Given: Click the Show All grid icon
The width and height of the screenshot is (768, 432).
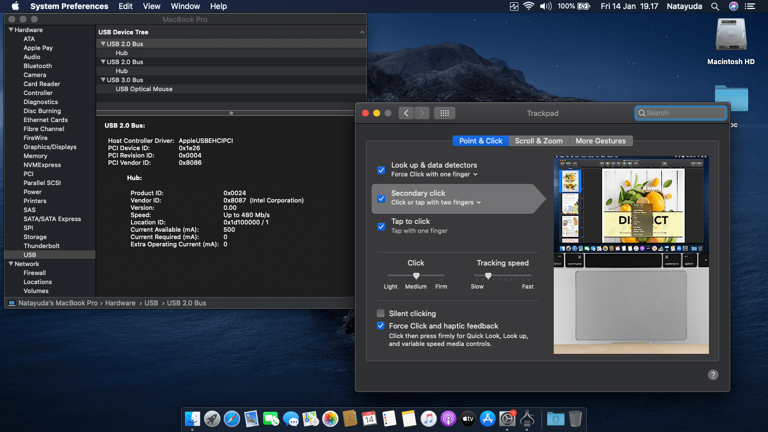Looking at the screenshot, I should [x=444, y=113].
